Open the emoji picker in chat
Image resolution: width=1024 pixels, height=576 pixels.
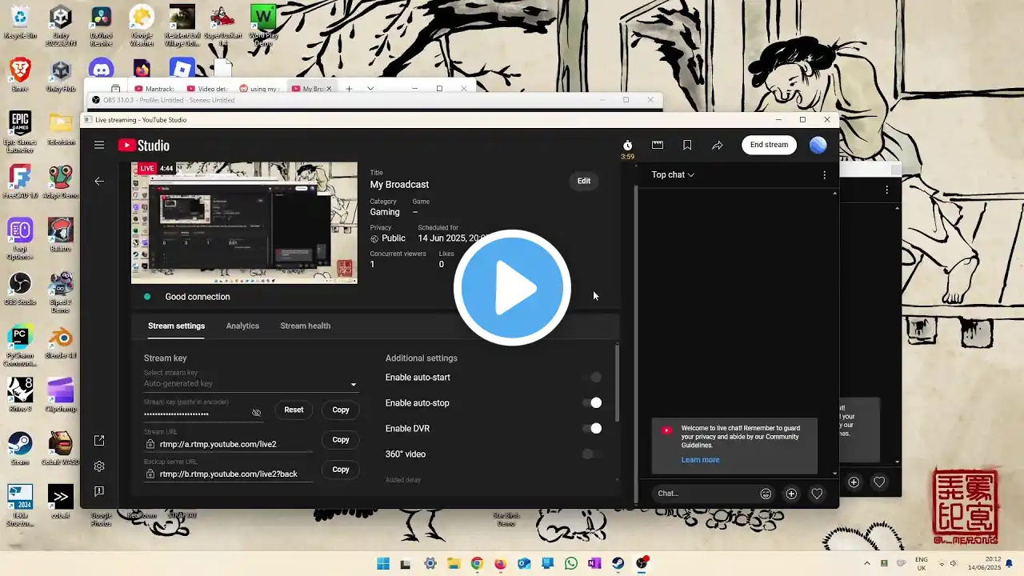pos(766,494)
